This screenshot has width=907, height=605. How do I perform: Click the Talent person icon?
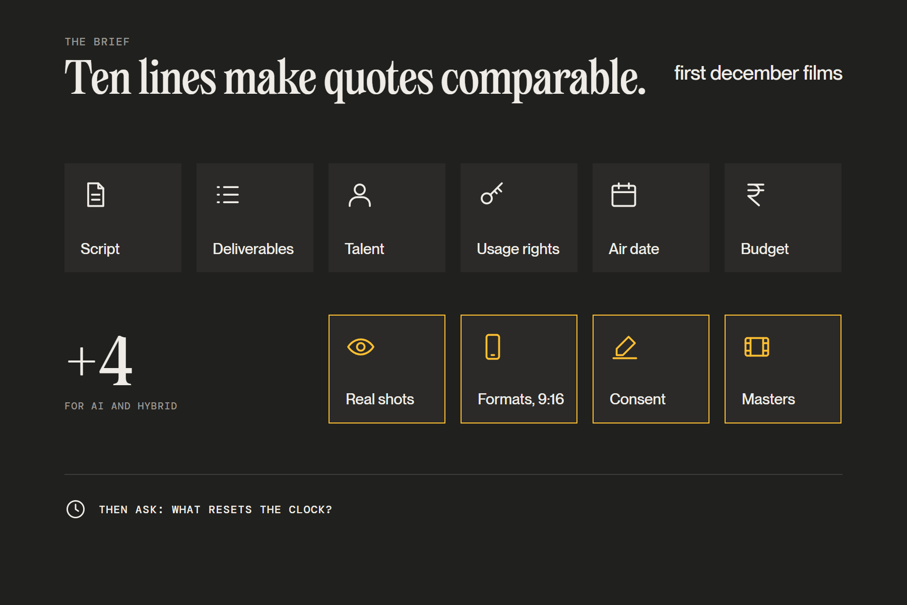point(360,195)
